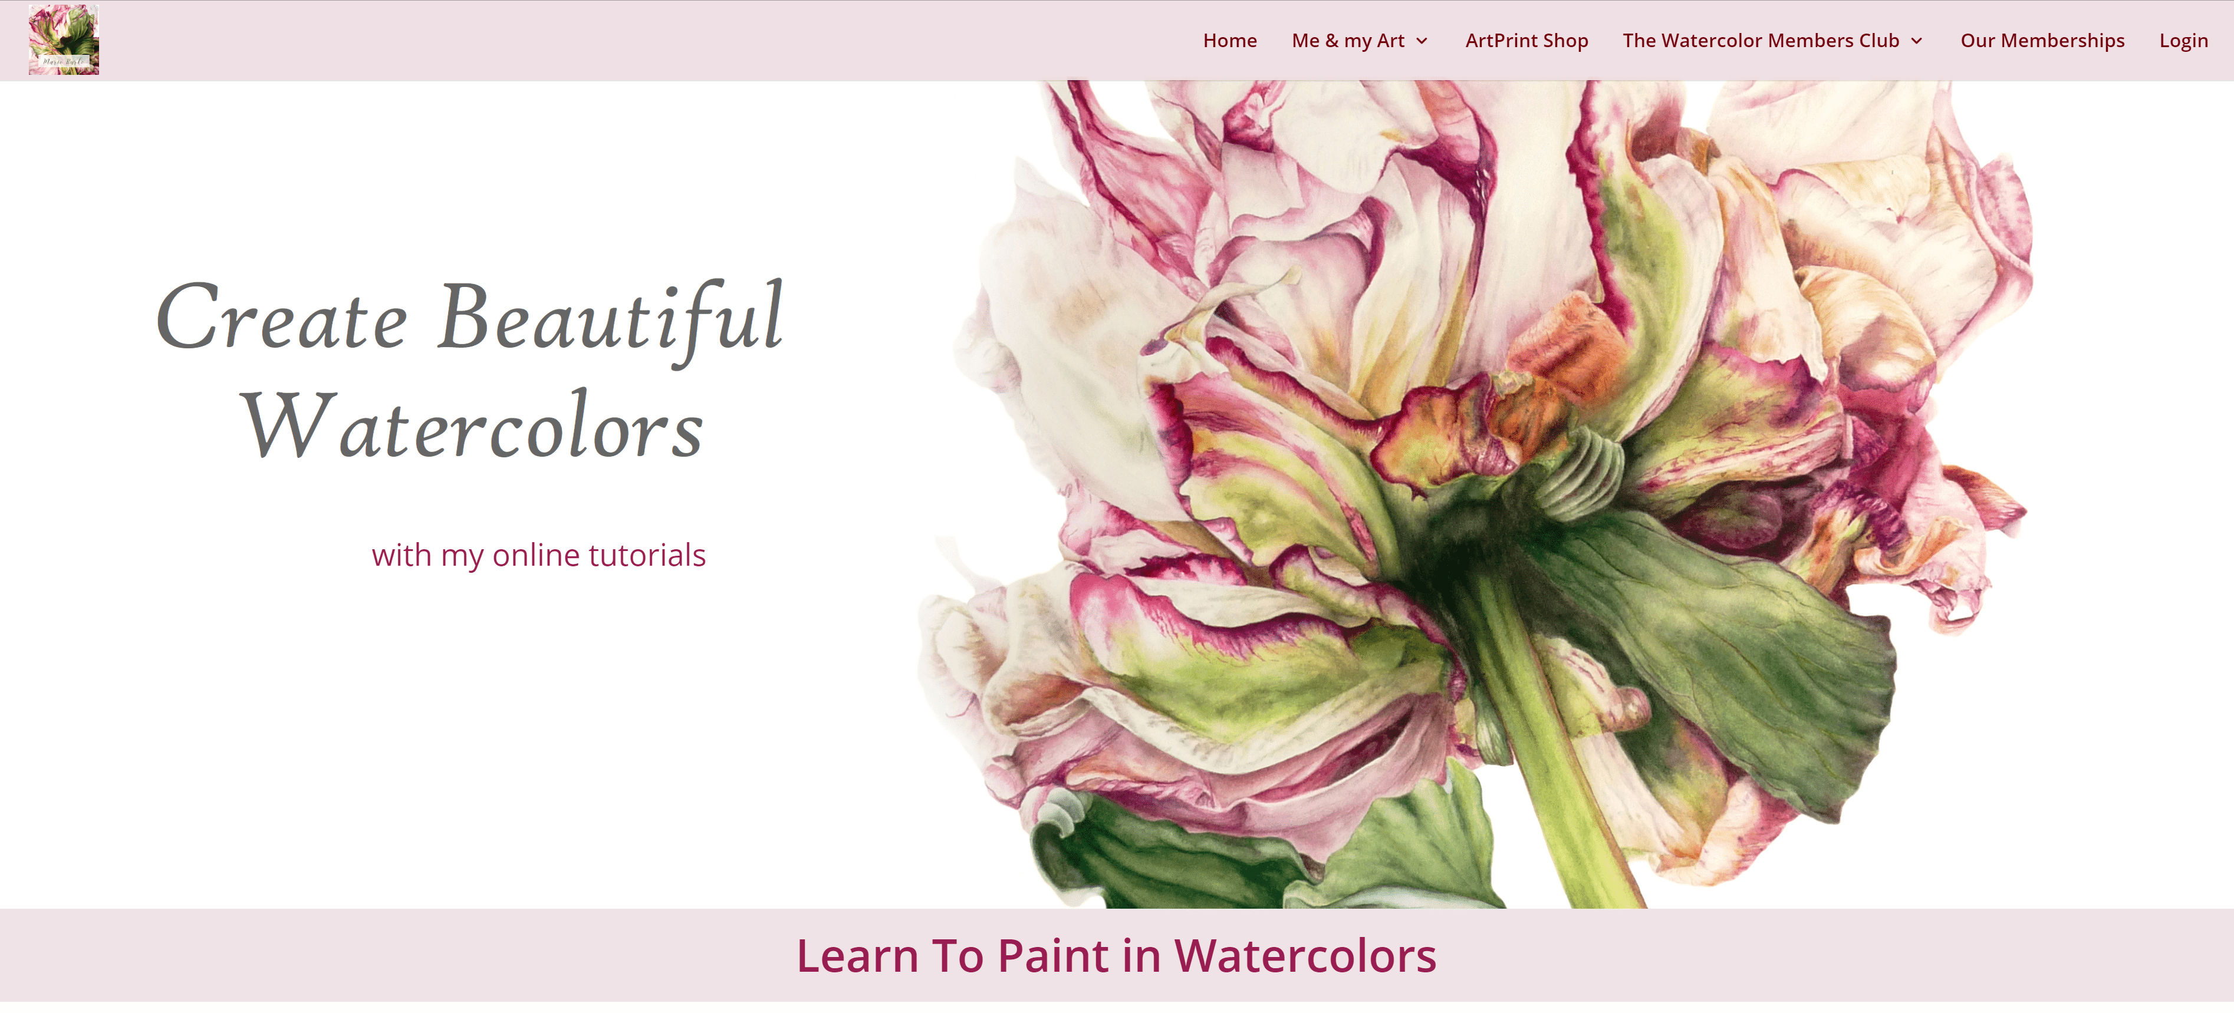Go to ArtPrint Shop page
Screen dimensions: 2234x1013
tap(1526, 41)
